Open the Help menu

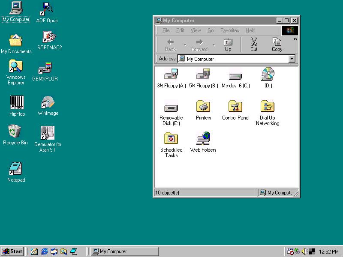coord(250,30)
